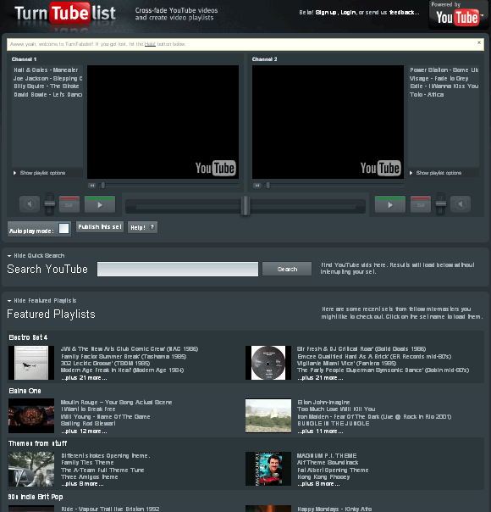Viewport: 491px width, 512px height.
Task: Play the Channel 2 video
Action: point(390,204)
